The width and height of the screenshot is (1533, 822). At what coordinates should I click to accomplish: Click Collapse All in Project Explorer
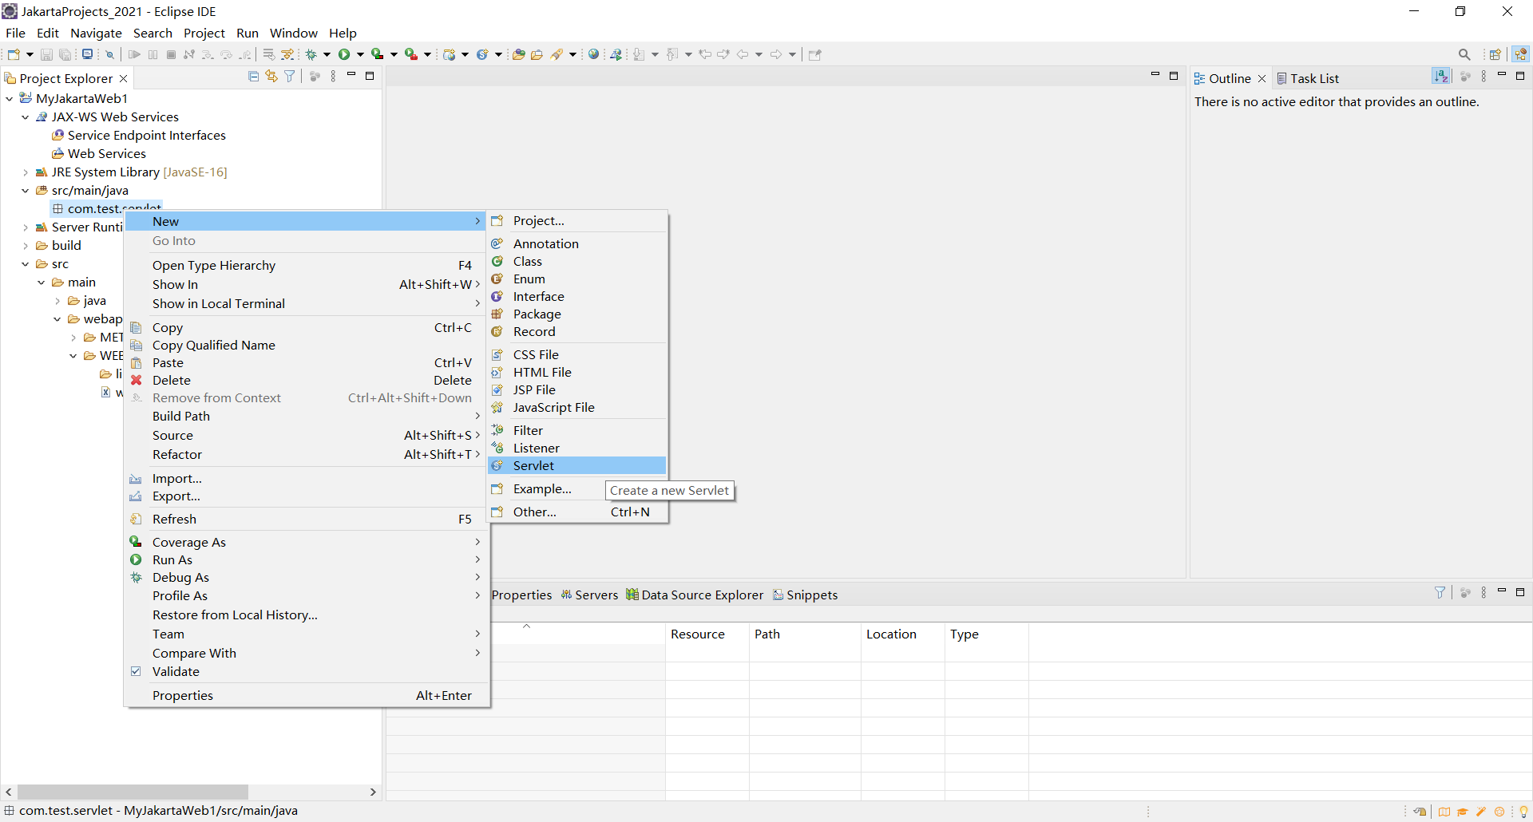point(254,77)
